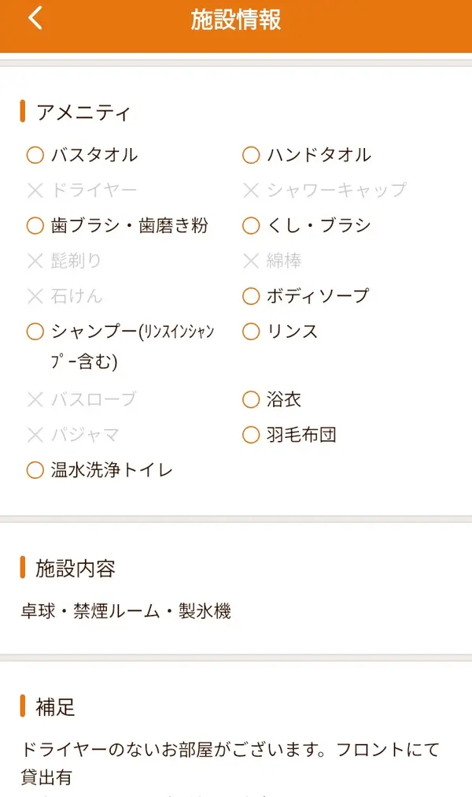Tap the cross icon next to 石けん
The image size is (472, 797).
point(35,296)
